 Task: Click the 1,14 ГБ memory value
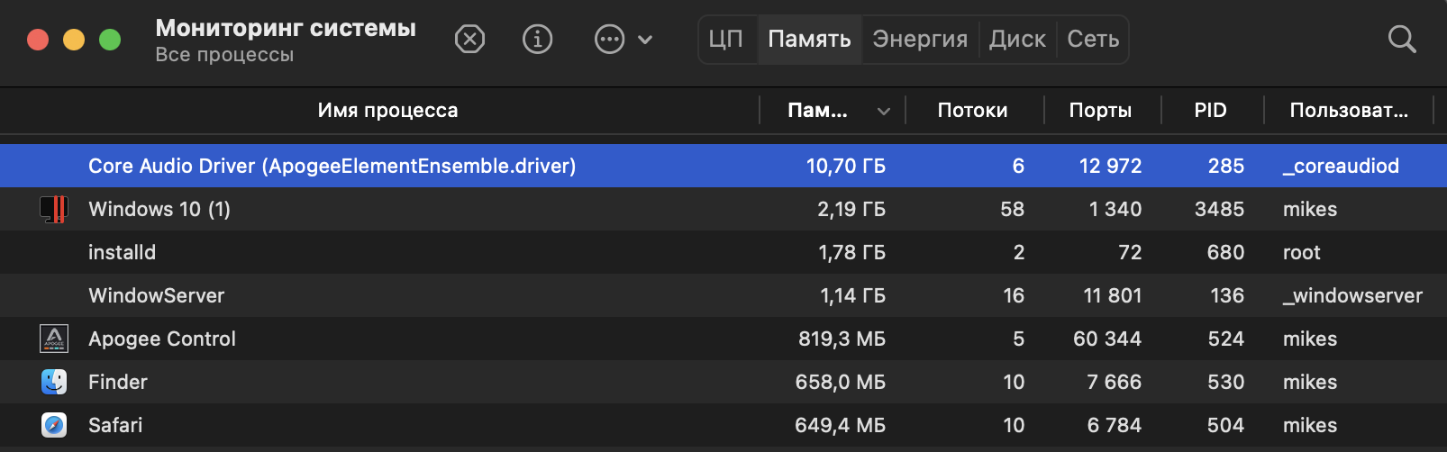coord(852,295)
